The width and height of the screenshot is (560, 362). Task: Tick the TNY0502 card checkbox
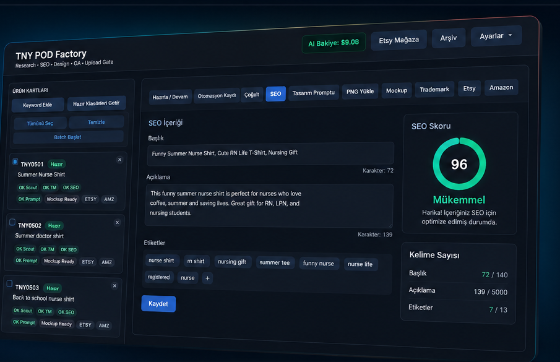pyautogui.click(x=12, y=222)
